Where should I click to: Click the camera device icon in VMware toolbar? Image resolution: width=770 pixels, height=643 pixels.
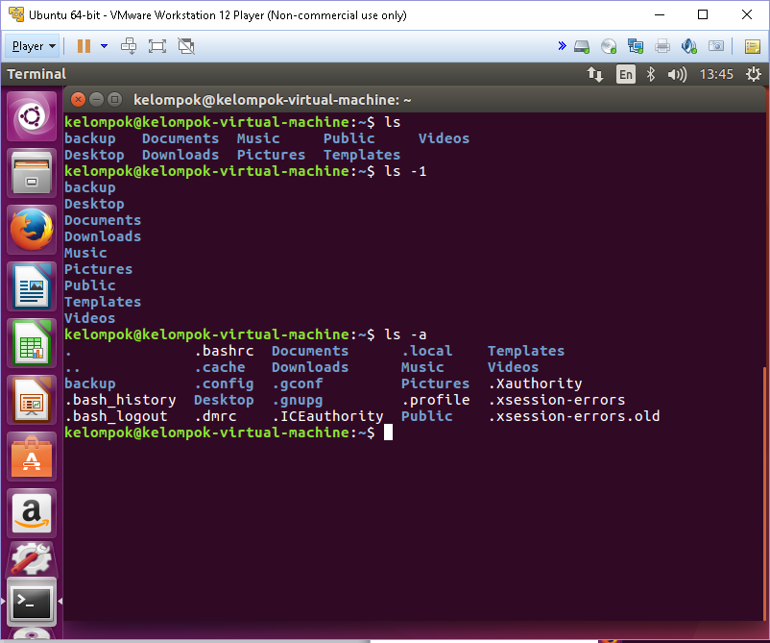point(716,47)
